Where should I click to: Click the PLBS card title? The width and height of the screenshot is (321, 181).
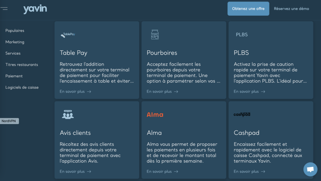241,53
